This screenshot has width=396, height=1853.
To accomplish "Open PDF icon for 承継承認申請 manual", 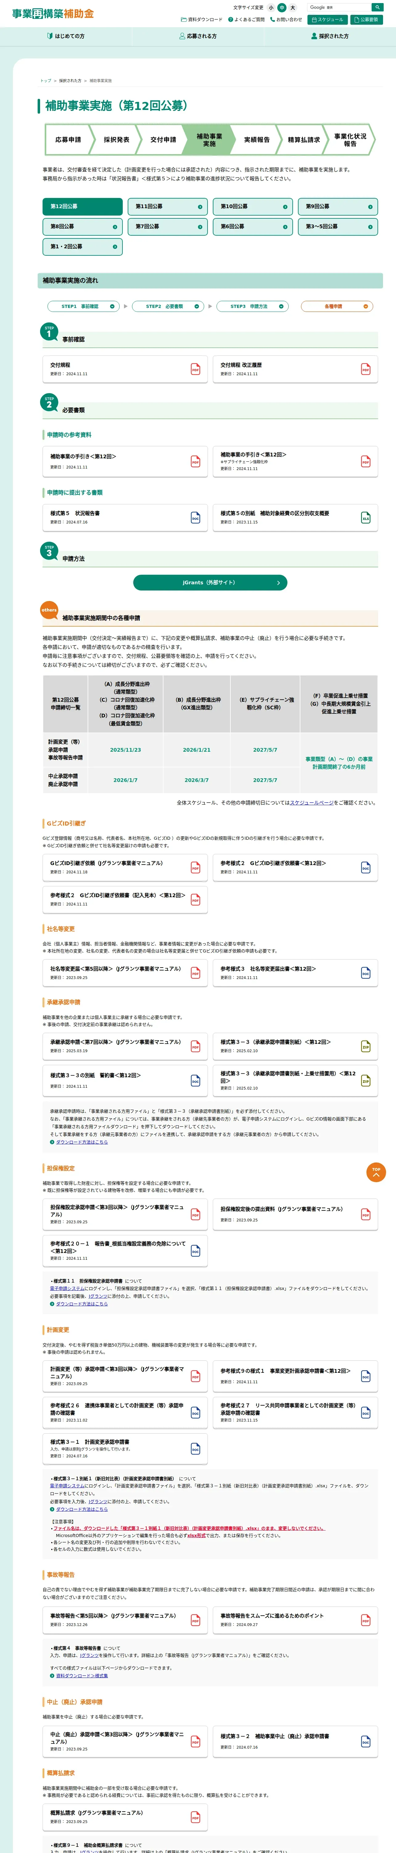I will coord(196,1047).
